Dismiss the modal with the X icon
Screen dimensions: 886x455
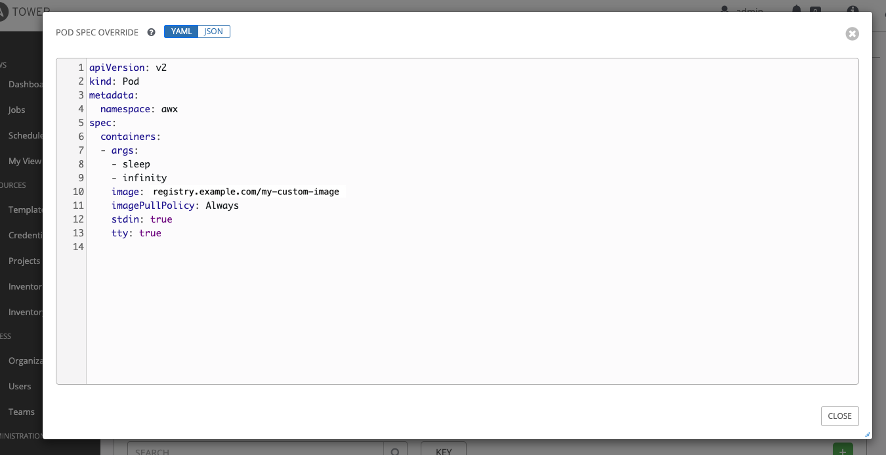pos(852,33)
